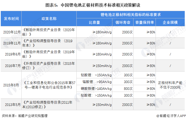This screenshot has height=121, width=186.
Task: Select the 企业规模 column header
Action: (x=170, y=22)
